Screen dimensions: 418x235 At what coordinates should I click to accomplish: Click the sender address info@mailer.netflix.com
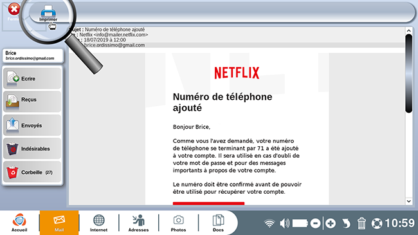121,35
